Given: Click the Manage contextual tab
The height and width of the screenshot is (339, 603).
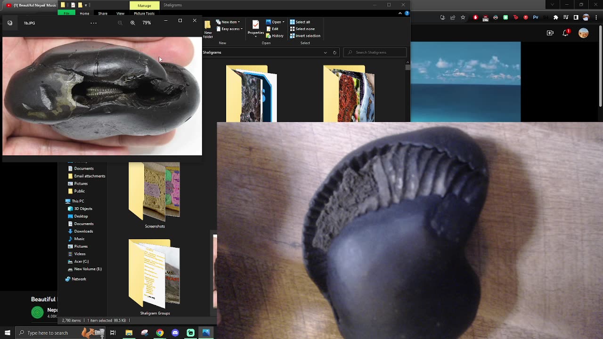Looking at the screenshot, I should coord(144,5).
